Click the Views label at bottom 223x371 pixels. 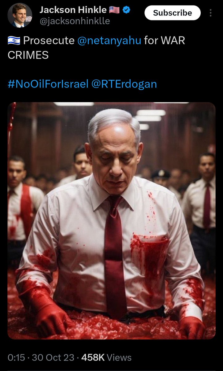point(119,358)
